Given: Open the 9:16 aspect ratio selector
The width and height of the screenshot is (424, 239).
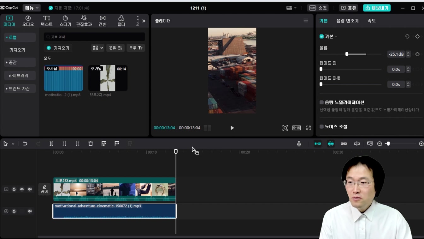Looking at the screenshot, I should (297, 128).
